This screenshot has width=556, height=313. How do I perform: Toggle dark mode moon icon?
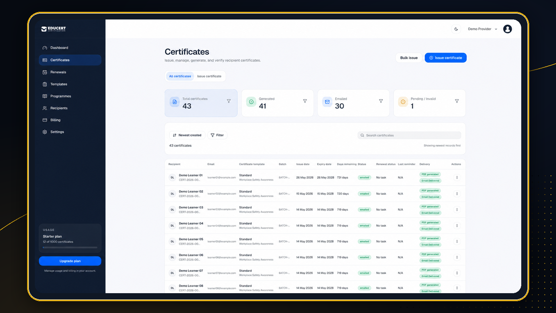pyautogui.click(x=456, y=29)
